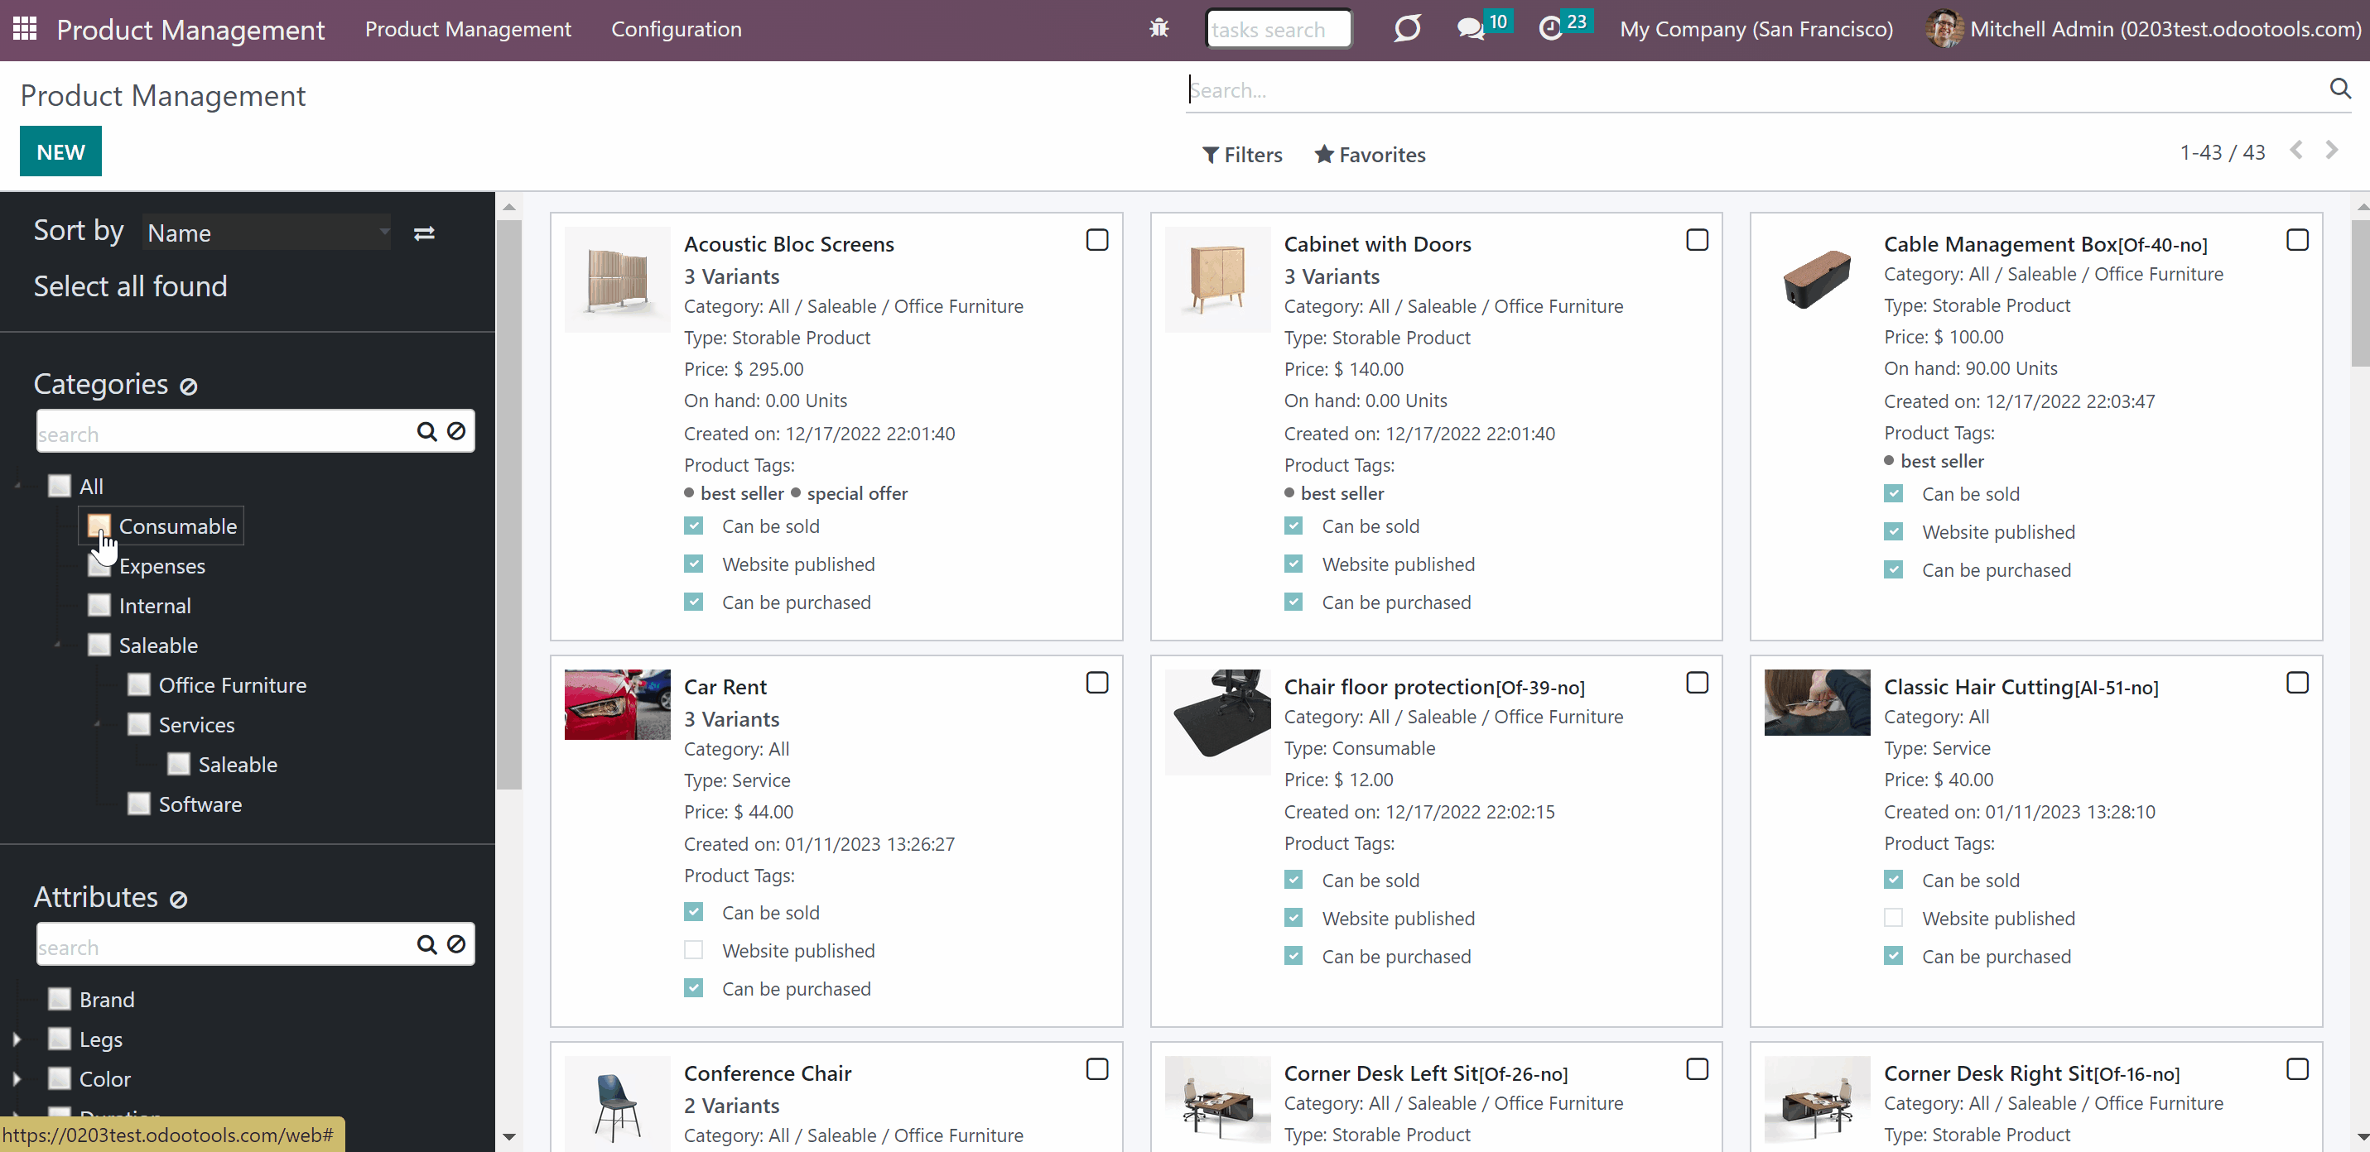Toggle Website published on the Car Rent card

click(694, 950)
